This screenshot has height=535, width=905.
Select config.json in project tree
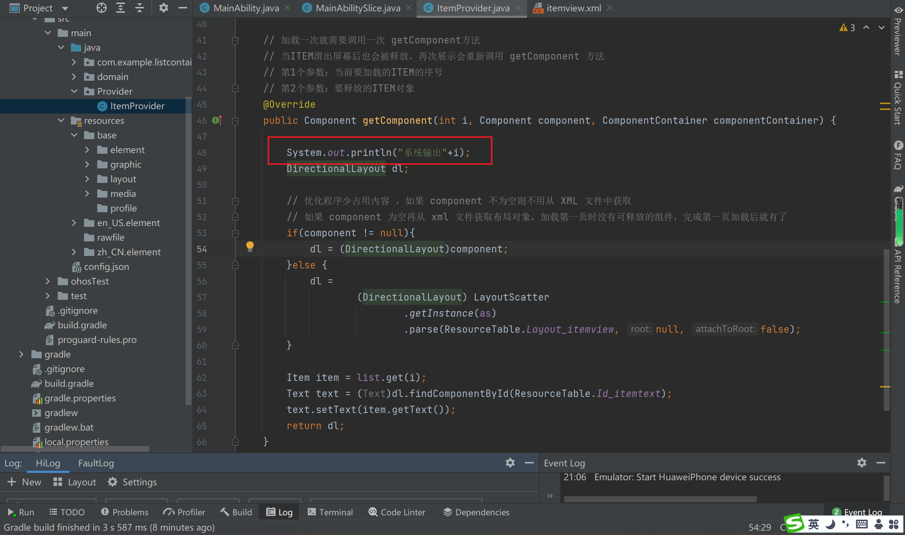(x=101, y=267)
